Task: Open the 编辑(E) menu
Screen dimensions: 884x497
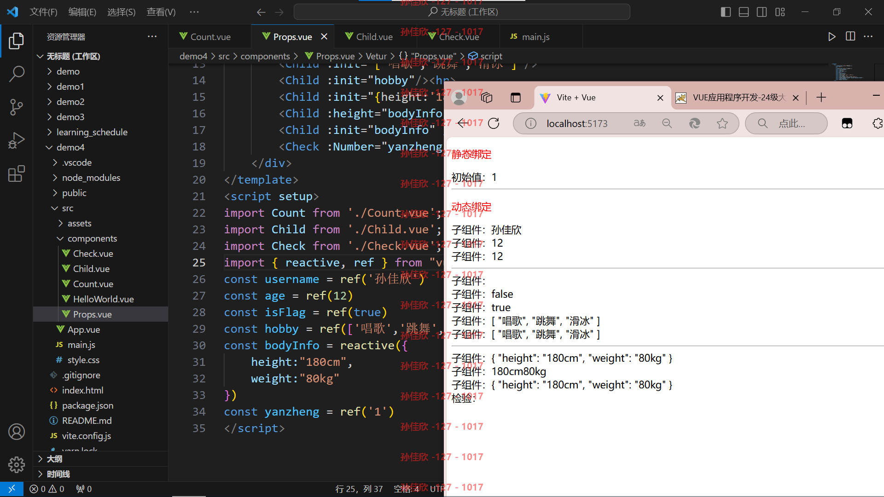Action: click(x=82, y=12)
